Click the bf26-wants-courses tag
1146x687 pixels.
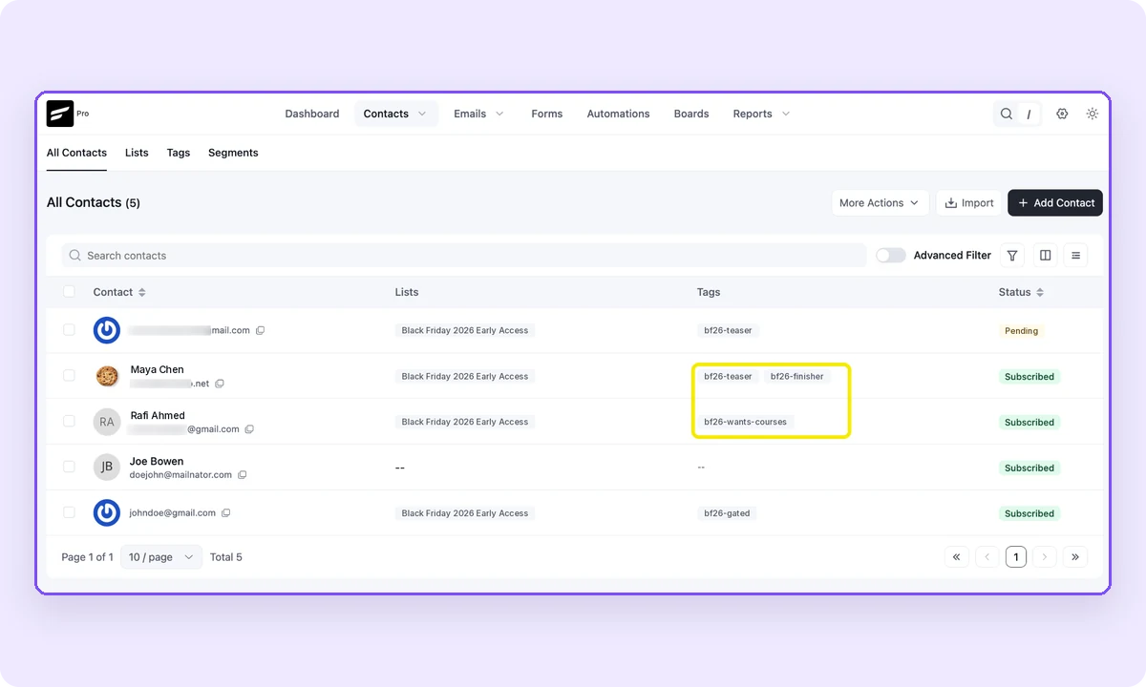(746, 422)
